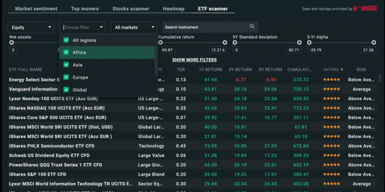Screen dimensions: 385x192
Task: Open the Heatmap tab
Action: pyautogui.click(x=174, y=9)
